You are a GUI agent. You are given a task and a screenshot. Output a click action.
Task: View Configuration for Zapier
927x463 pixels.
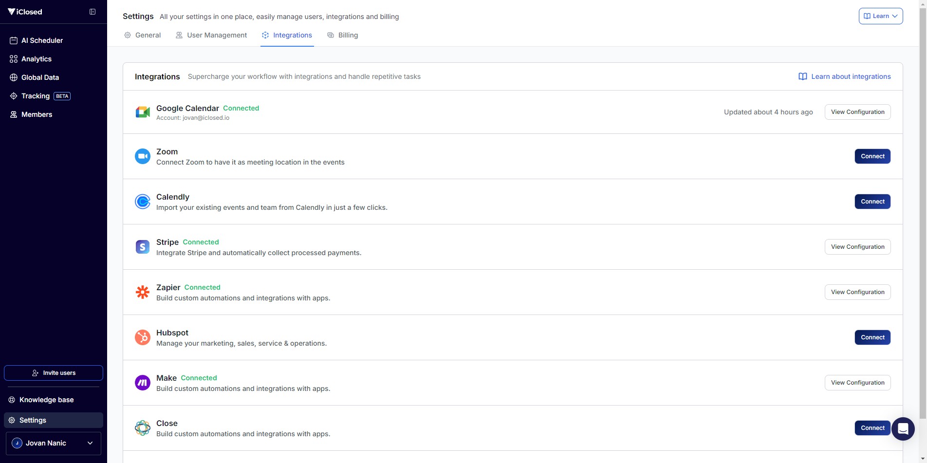857,292
